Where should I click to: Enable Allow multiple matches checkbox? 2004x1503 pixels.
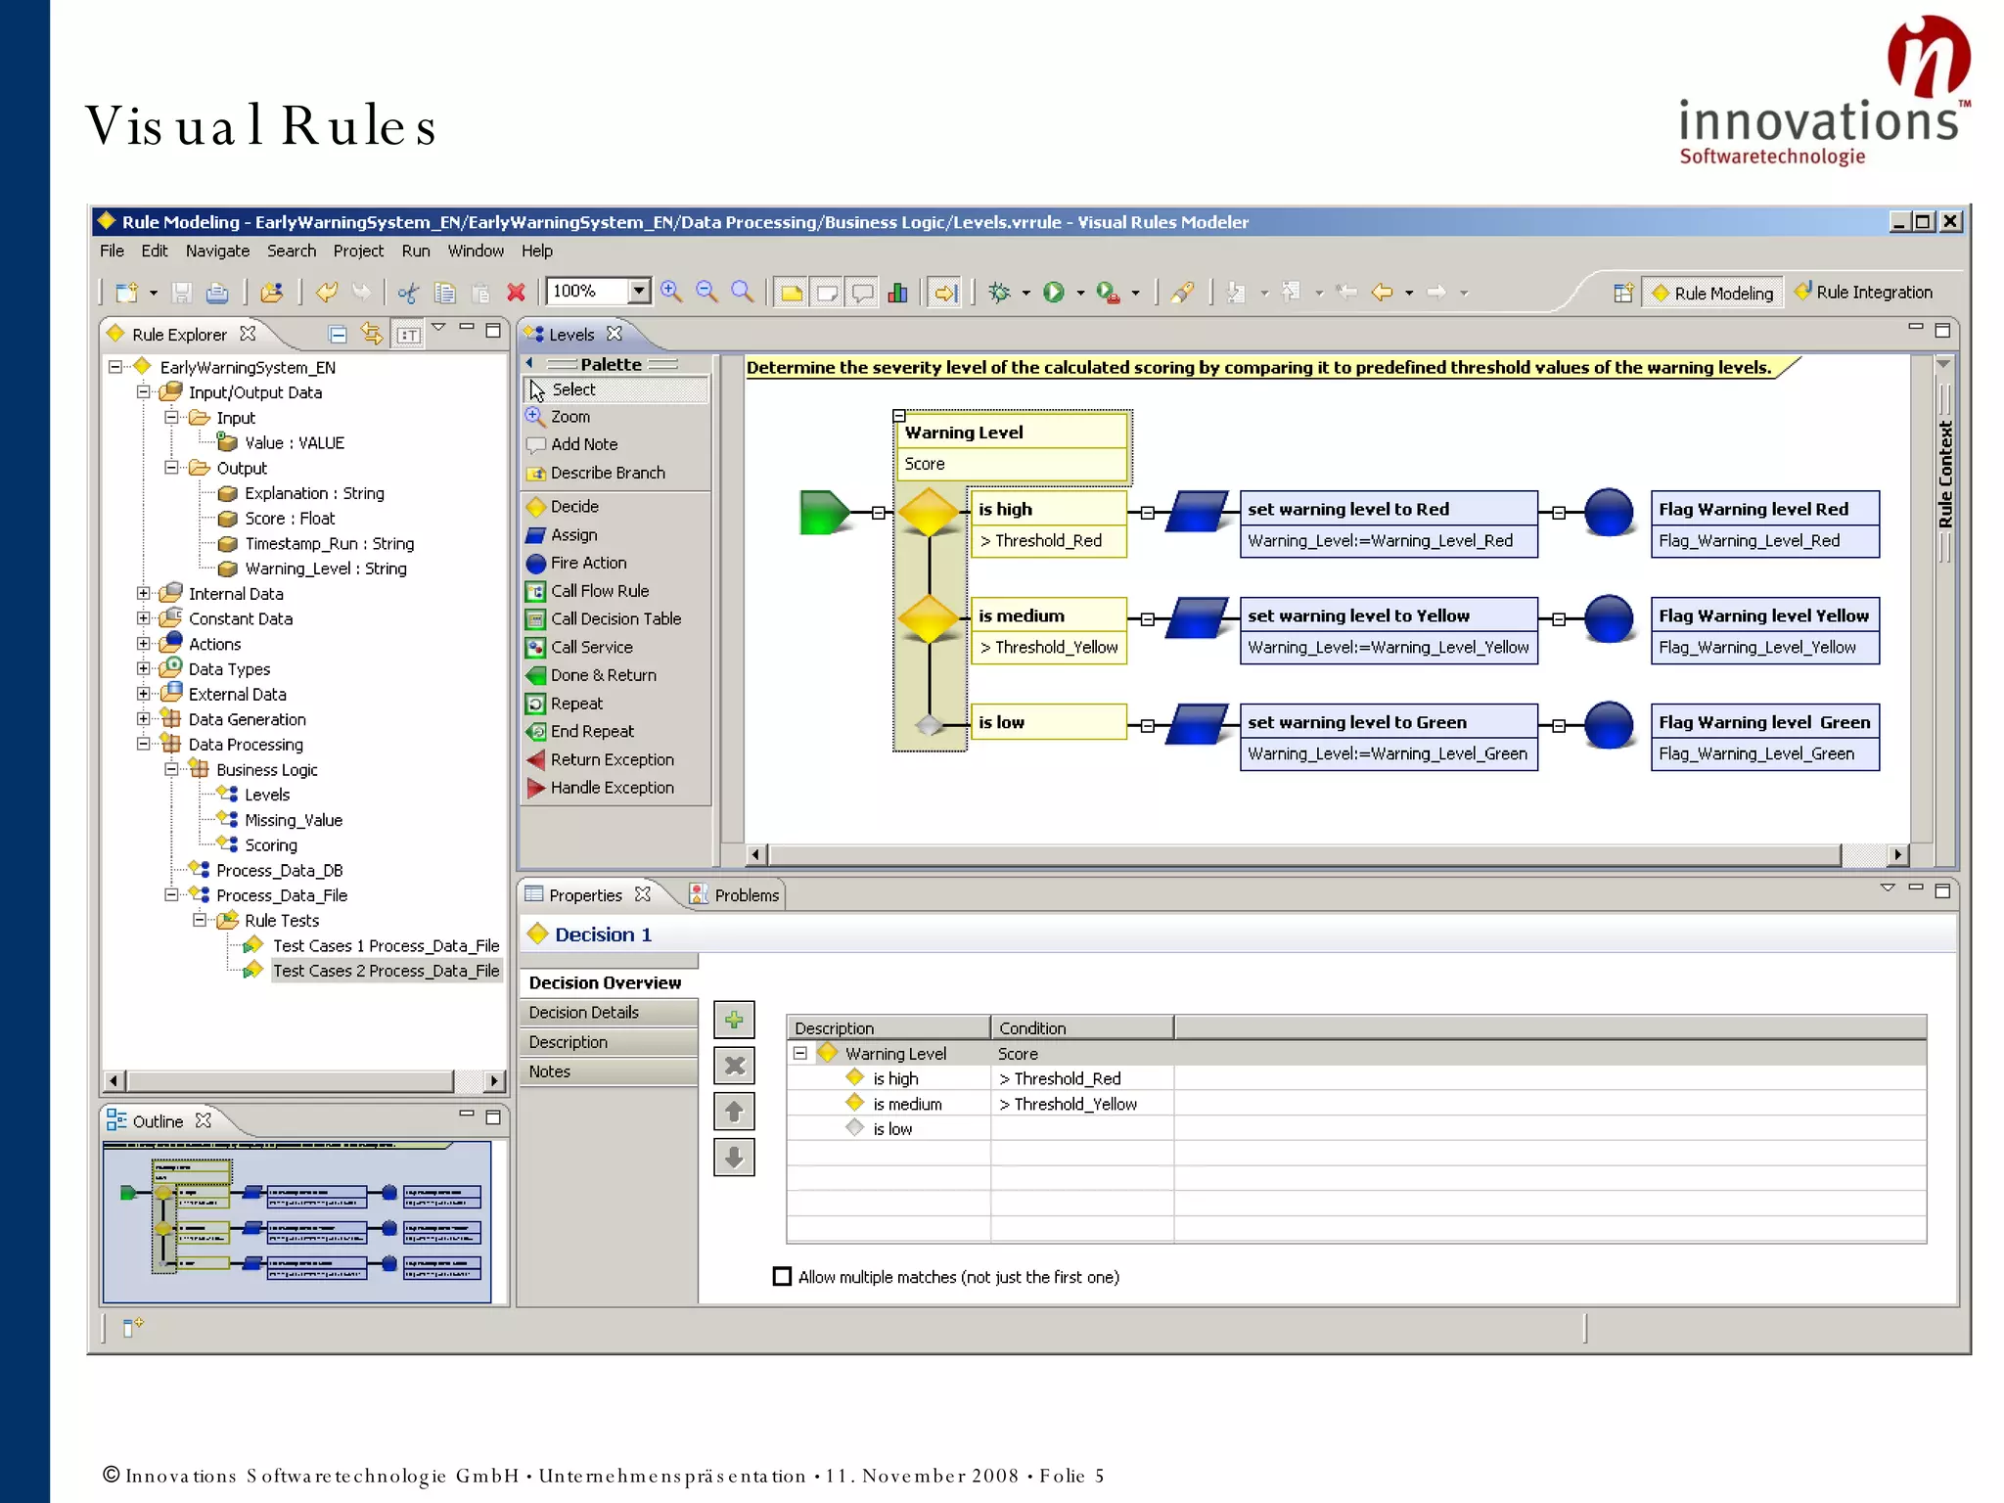pos(782,1277)
